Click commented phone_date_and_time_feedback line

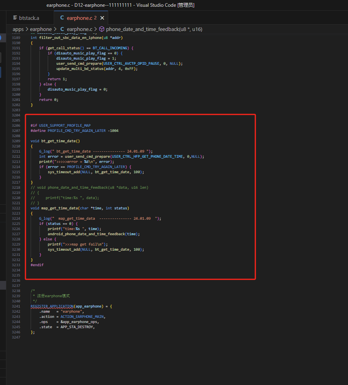[x=89, y=188]
